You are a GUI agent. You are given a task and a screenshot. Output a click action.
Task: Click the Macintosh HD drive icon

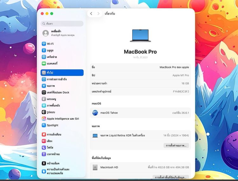click(95, 167)
